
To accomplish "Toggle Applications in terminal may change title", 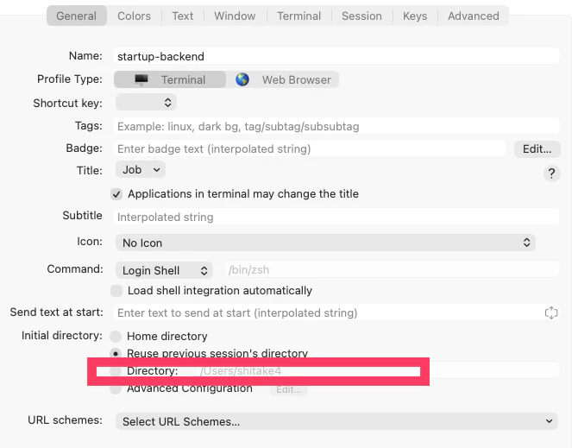I will coord(116,194).
